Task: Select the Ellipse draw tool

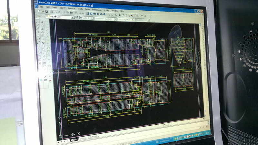Action: 39,53
